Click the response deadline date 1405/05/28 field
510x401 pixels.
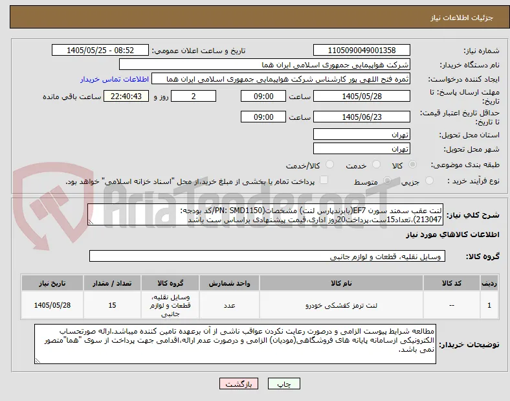361,97
